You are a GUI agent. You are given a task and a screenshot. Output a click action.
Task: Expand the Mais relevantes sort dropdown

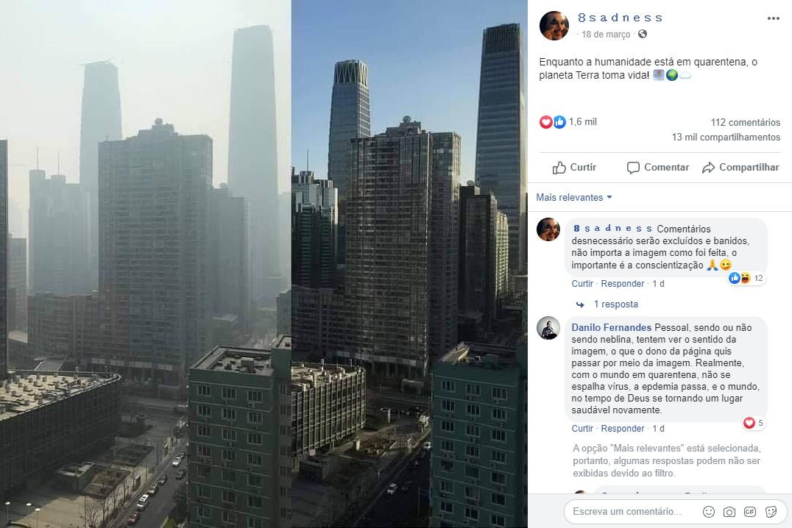pyautogui.click(x=574, y=197)
